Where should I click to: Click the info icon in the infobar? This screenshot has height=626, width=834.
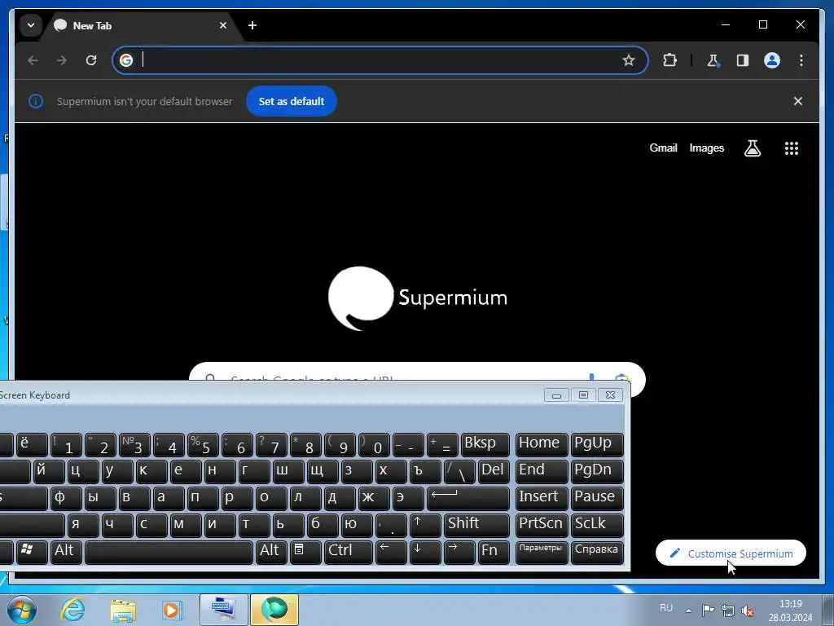(x=36, y=101)
